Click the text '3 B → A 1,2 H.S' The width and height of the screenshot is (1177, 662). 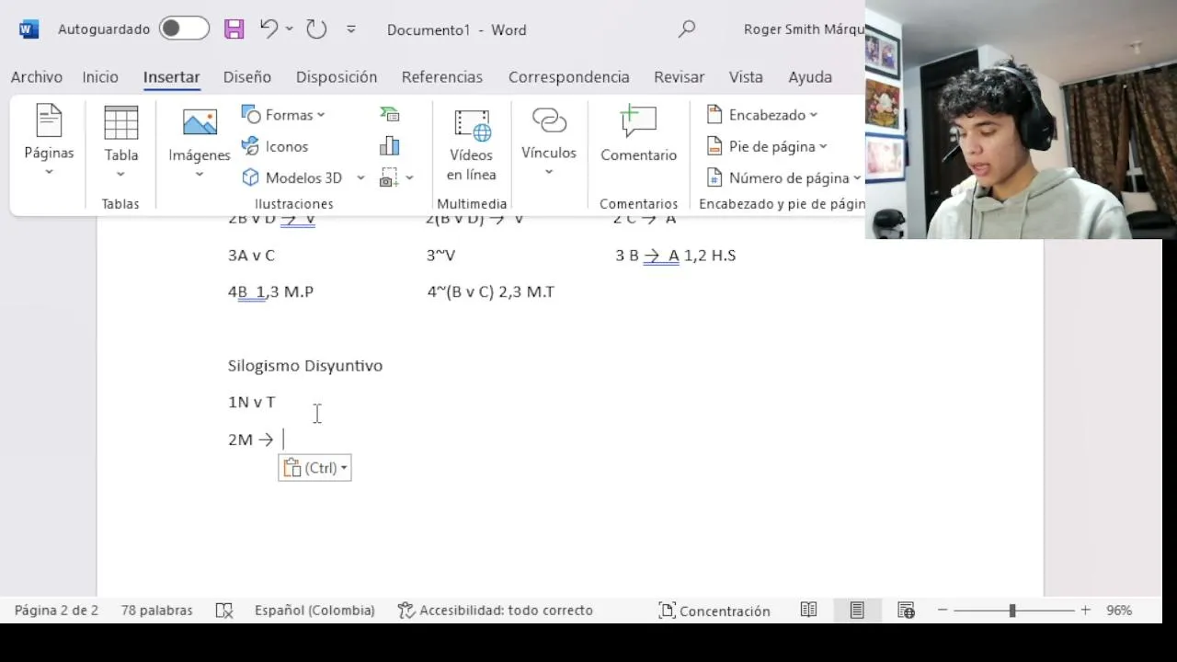pos(676,256)
